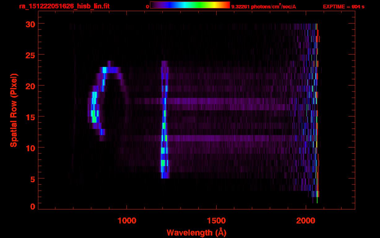380x238 pixels.
Task: Click the Wavelength (Å) axis title
Action: [196, 232]
